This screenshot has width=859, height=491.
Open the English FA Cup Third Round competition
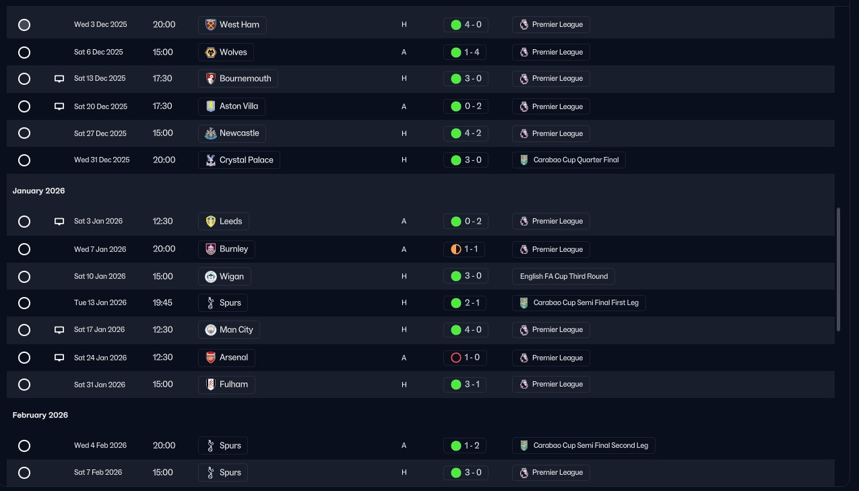[x=563, y=276]
